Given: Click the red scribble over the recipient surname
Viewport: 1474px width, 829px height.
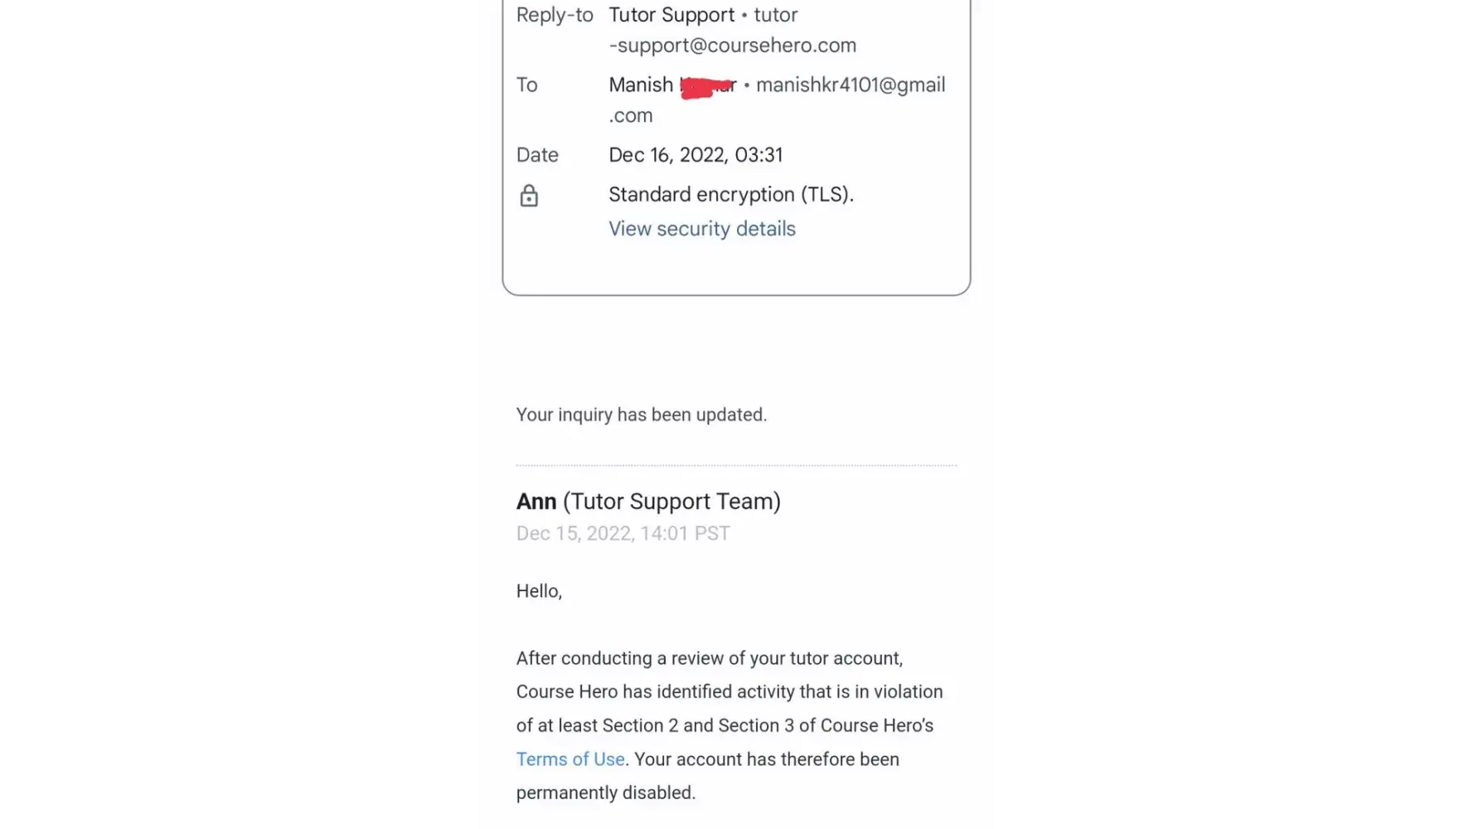Looking at the screenshot, I should point(707,86).
